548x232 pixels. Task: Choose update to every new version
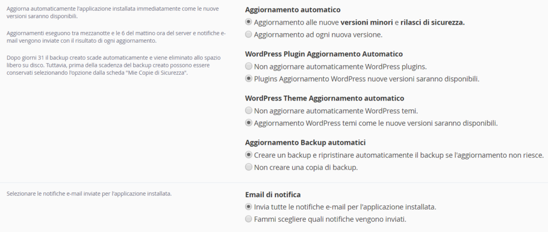(248, 35)
